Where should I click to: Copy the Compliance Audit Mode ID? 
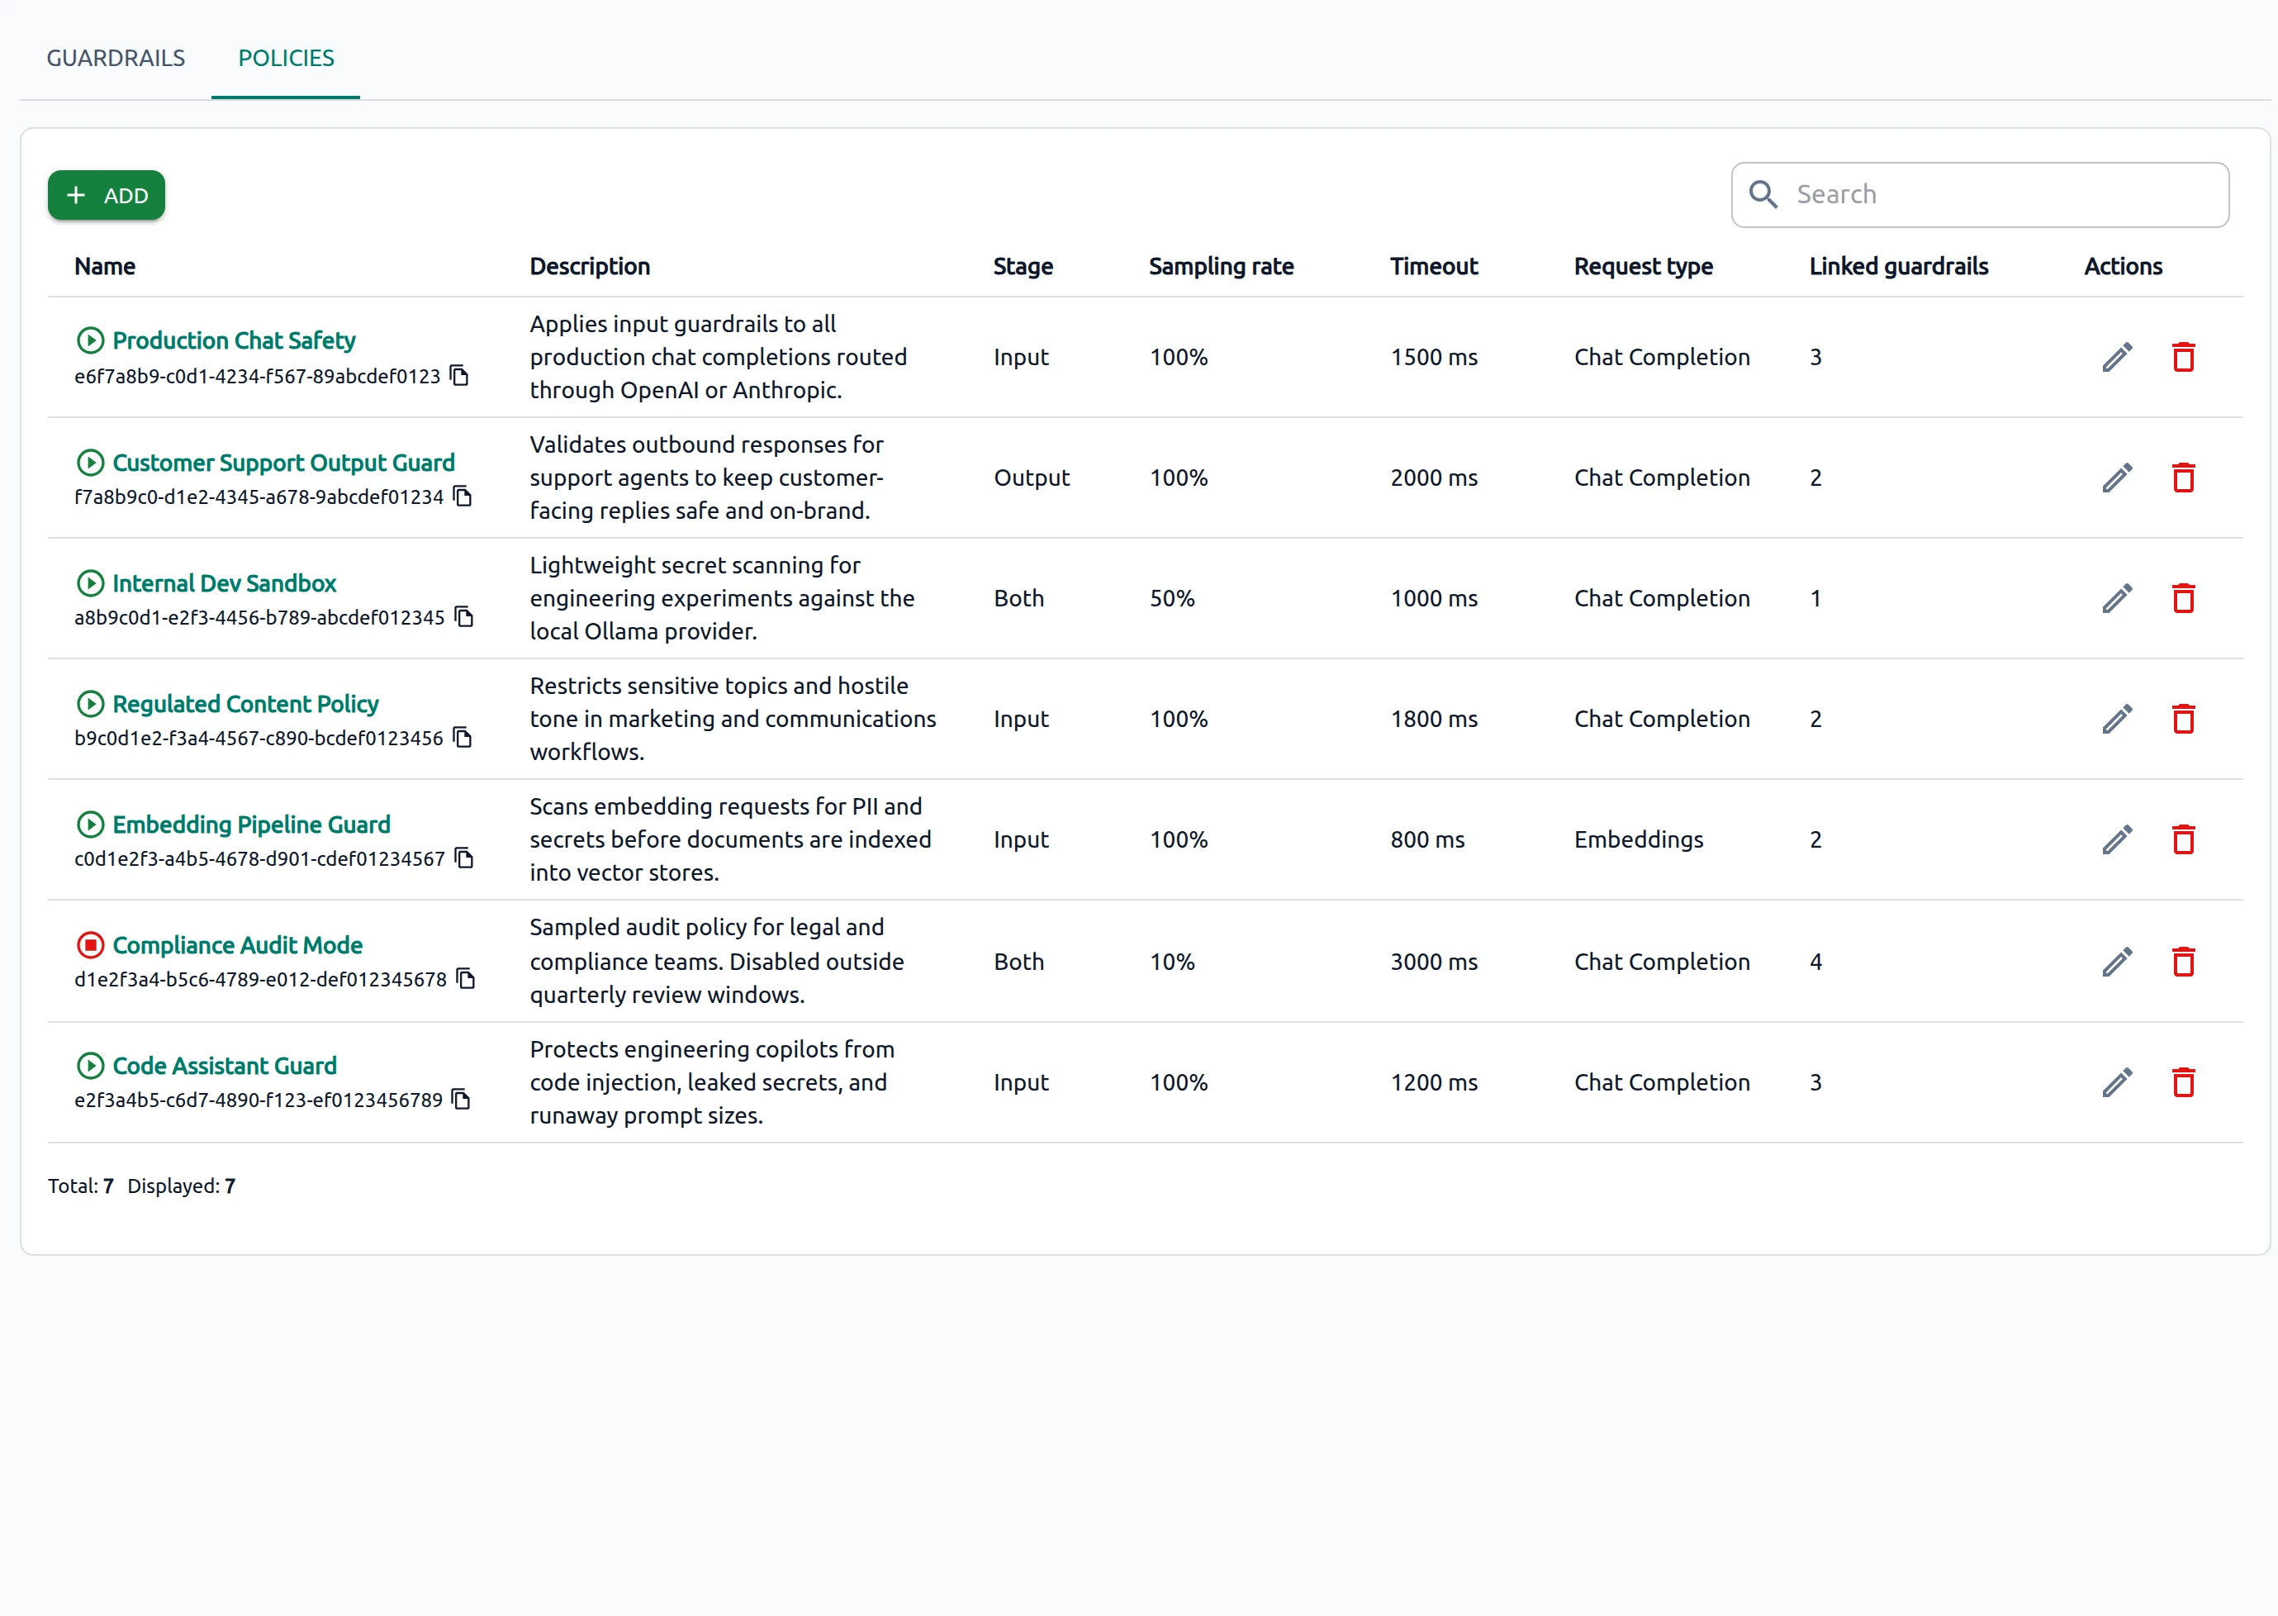tap(467, 978)
